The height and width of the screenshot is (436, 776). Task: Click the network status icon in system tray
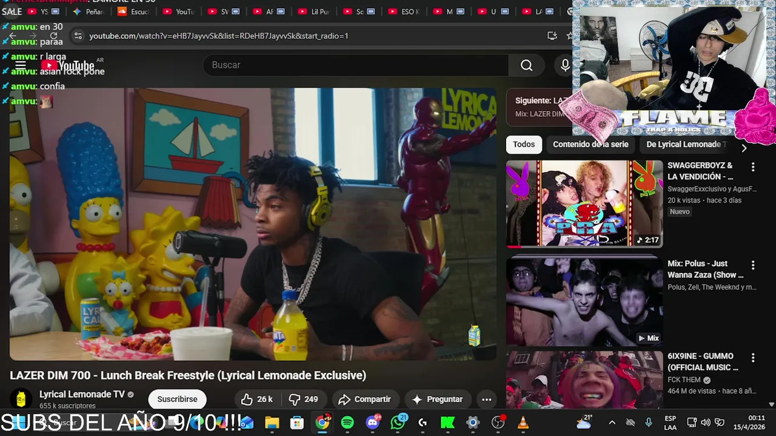pyautogui.click(x=692, y=423)
